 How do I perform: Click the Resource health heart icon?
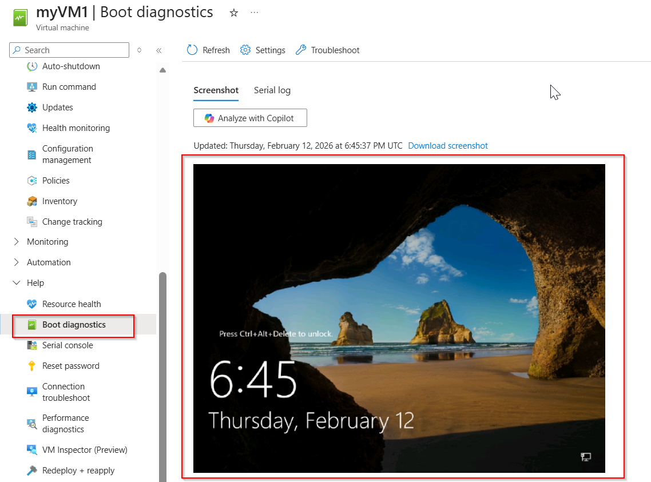[x=32, y=304]
